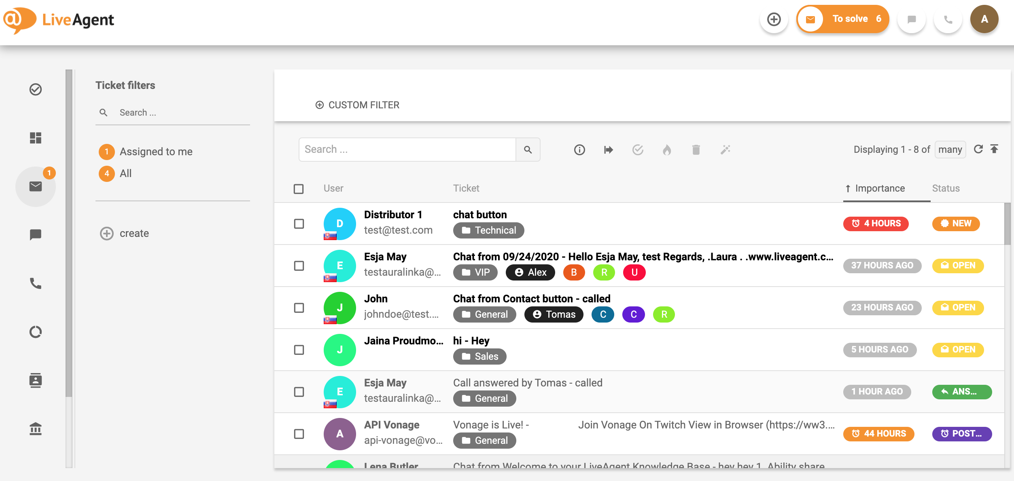1014x481 pixels.
Task: Toggle the Importance sort order arrow
Action: (x=848, y=188)
